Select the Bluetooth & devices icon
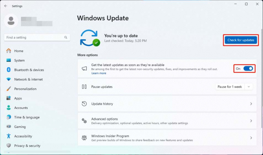263x155 pixels. click(9, 70)
